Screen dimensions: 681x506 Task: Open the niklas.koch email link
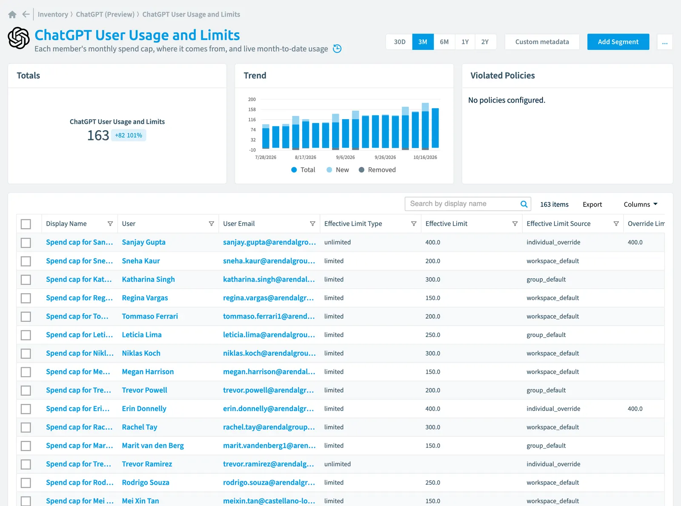pos(269,353)
